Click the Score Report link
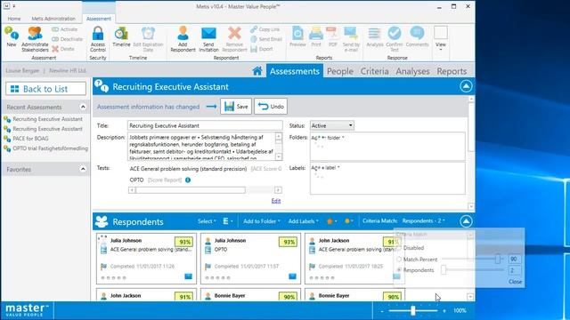Screen dimensions: 570x320 [x=165, y=180]
